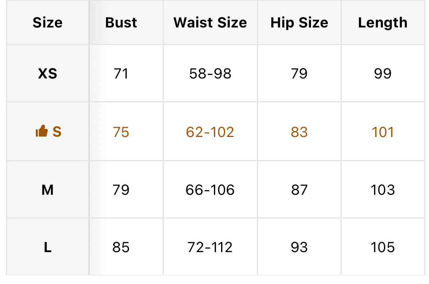Select the M size row label
The width and height of the screenshot is (429, 284).
(48, 190)
